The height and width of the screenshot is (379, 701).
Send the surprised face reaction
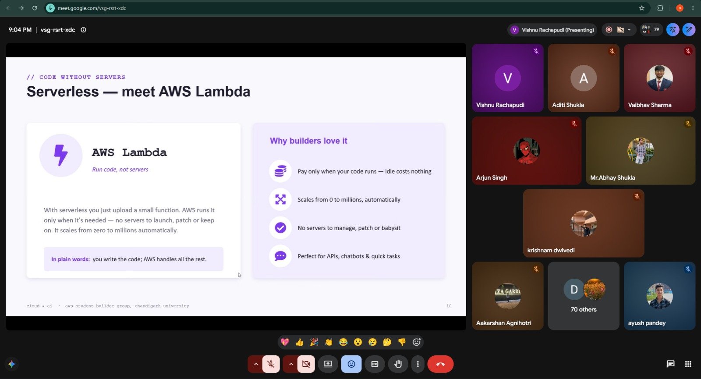(358, 342)
